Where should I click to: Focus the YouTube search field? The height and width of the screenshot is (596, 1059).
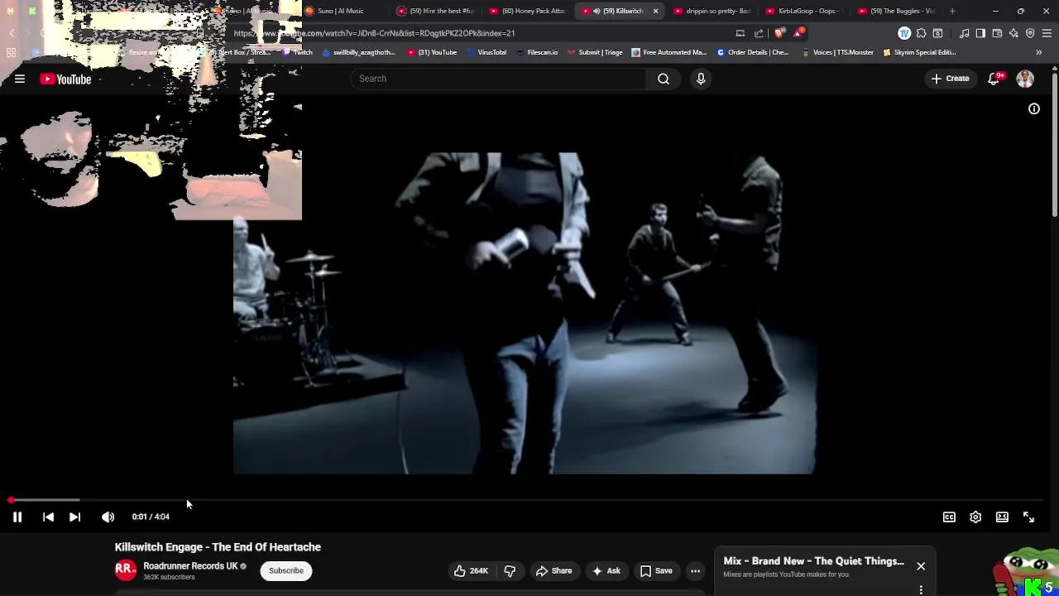click(498, 79)
